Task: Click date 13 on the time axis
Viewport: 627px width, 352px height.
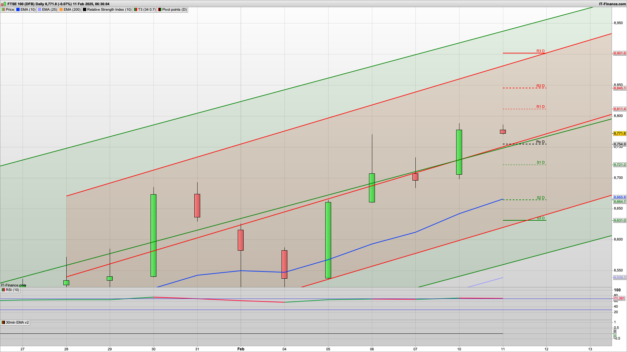Action: pyautogui.click(x=590, y=349)
